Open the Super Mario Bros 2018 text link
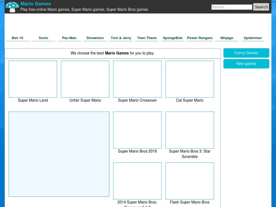 click(137, 151)
